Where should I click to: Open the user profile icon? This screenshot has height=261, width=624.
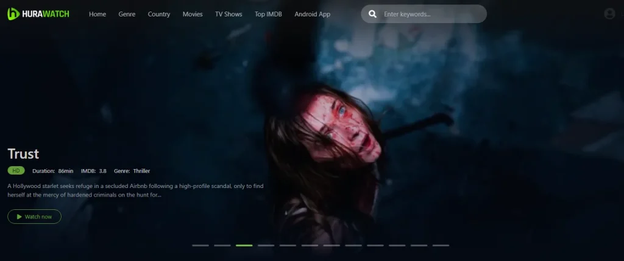[609, 14]
